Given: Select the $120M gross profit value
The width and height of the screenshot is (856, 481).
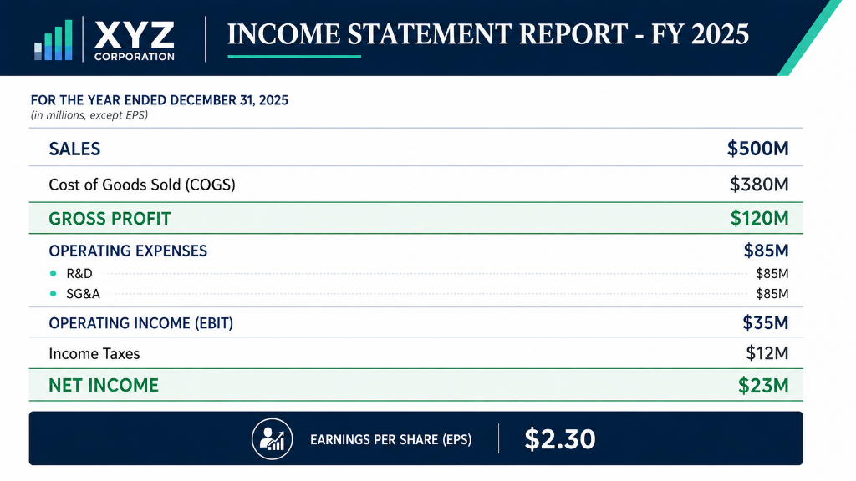Looking at the screenshot, I should pos(759,218).
